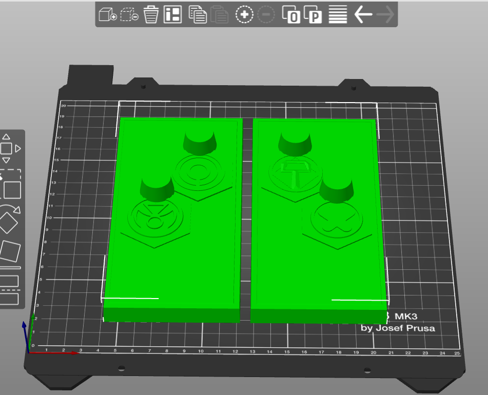
Task: Undo with the left arrow icon
Action: [x=363, y=14]
